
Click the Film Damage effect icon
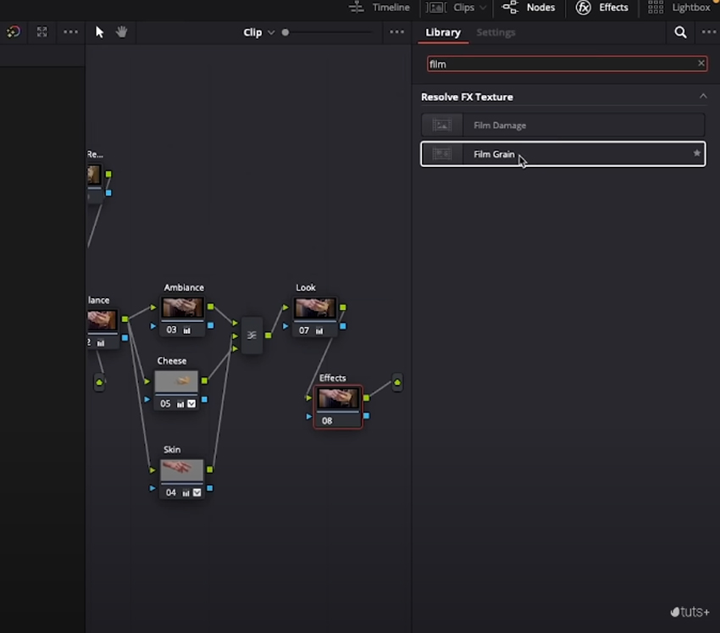(441, 125)
